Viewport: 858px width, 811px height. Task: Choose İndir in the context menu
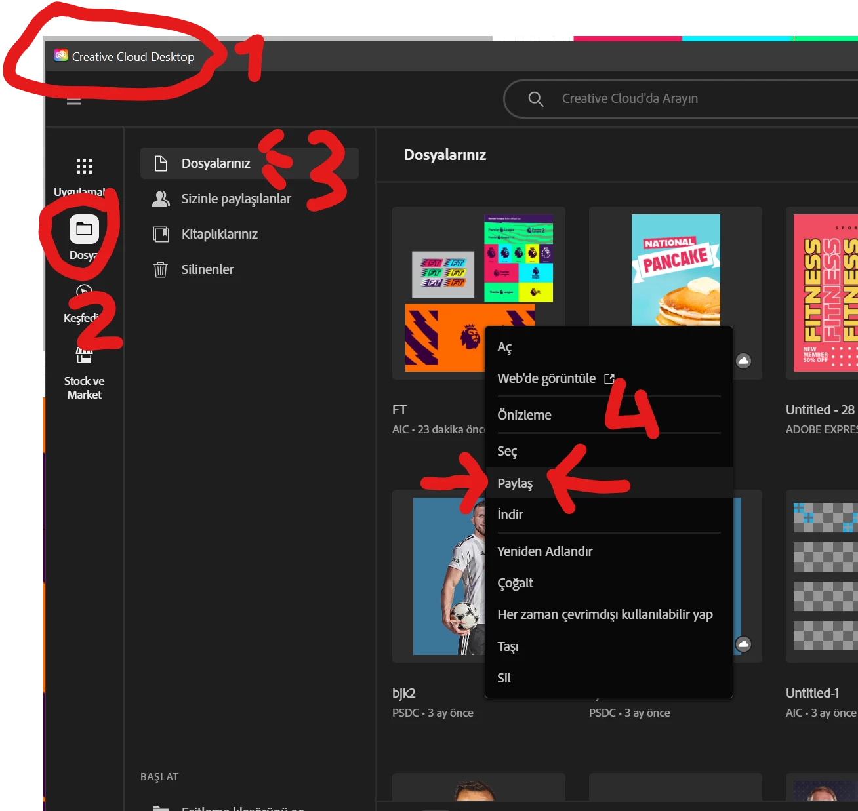[609, 515]
